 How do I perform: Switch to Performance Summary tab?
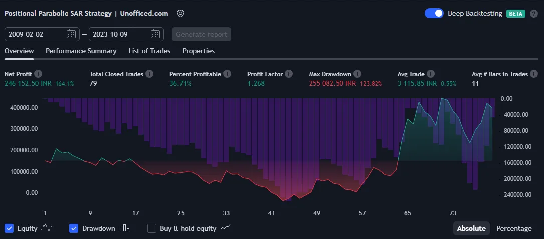click(x=81, y=51)
